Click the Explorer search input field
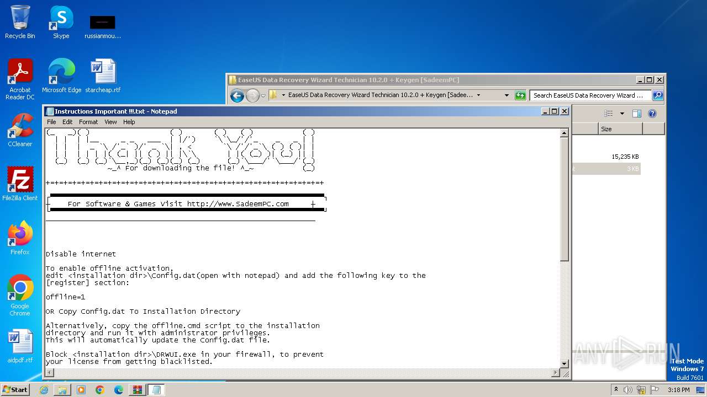707x397 pixels. [590, 95]
